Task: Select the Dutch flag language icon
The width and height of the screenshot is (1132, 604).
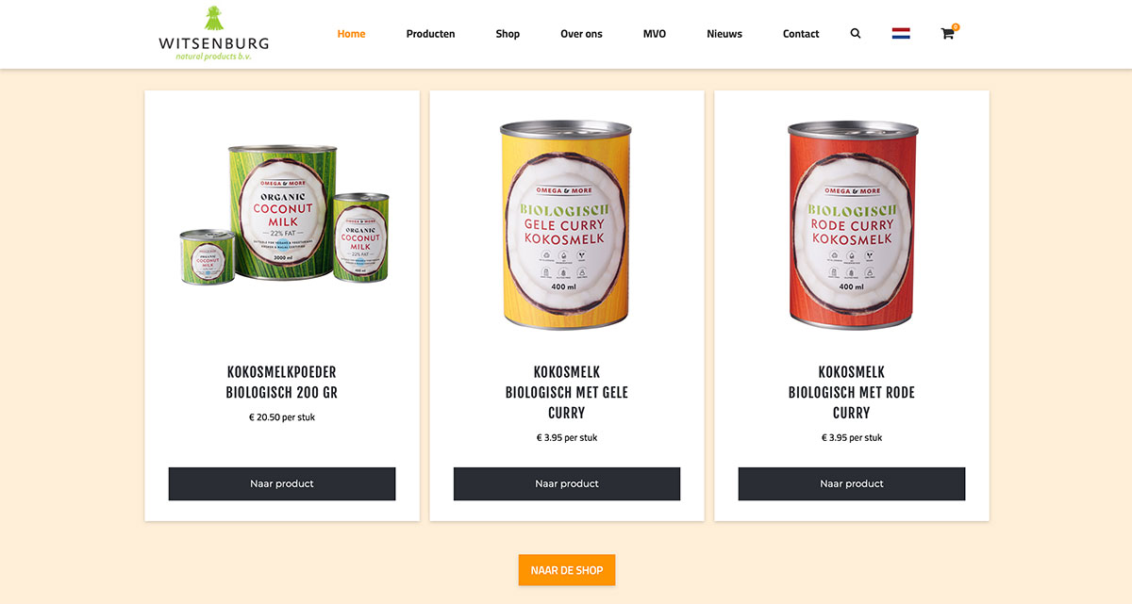Action: [x=901, y=34]
